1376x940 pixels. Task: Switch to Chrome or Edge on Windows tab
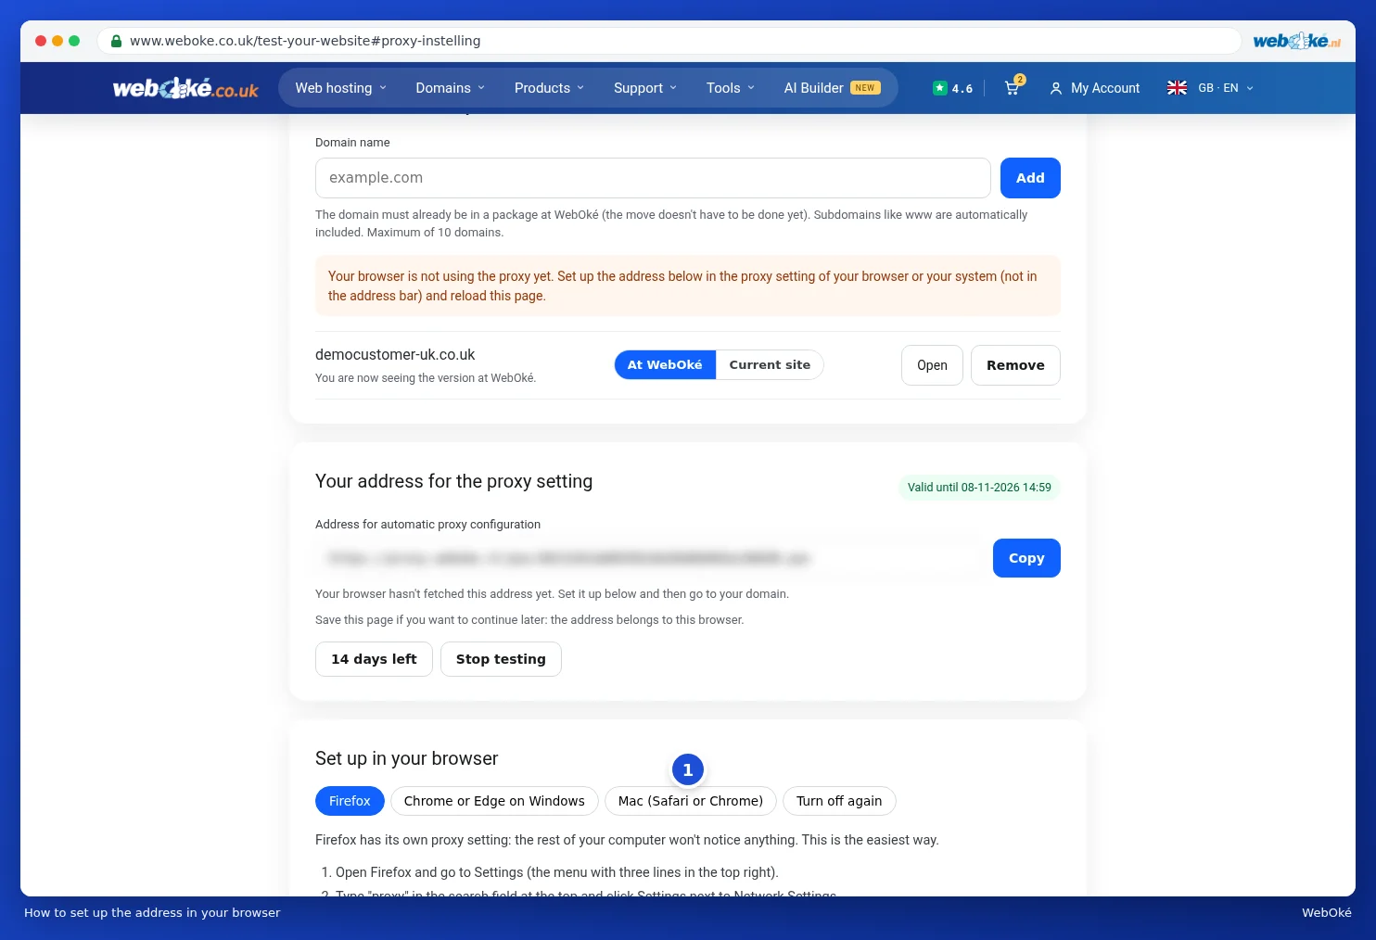click(494, 801)
